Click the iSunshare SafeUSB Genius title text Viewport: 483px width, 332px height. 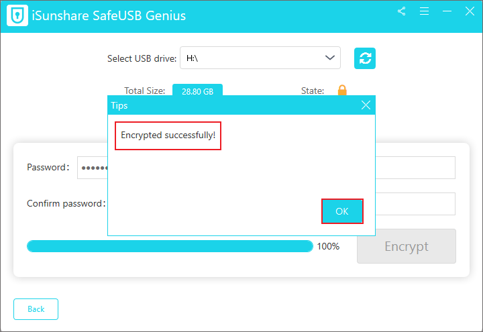pyautogui.click(x=109, y=15)
